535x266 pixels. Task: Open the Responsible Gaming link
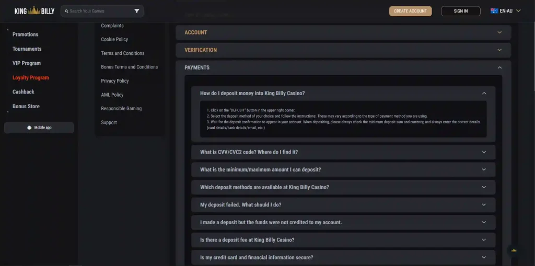(121, 109)
